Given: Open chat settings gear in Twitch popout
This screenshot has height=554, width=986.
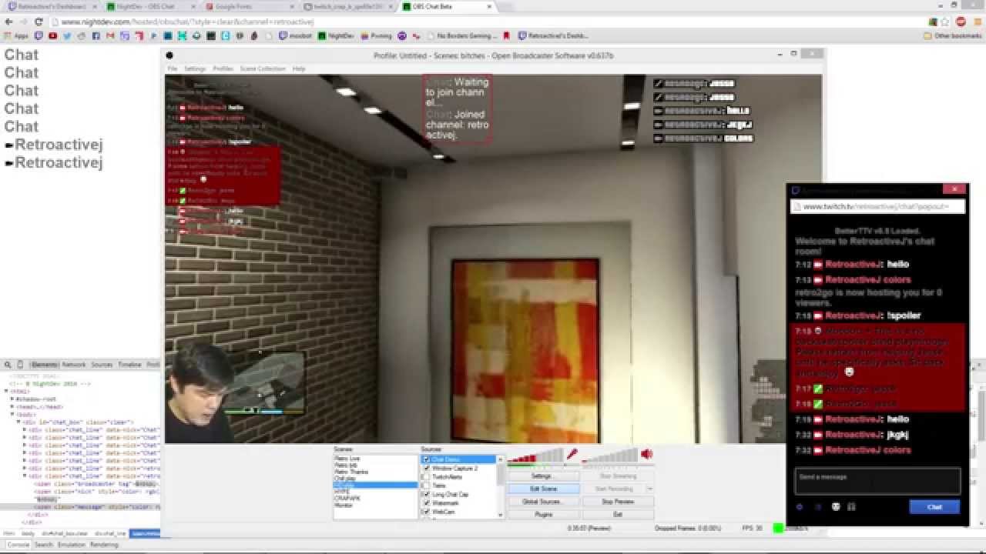Looking at the screenshot, I should coord(800,506).
